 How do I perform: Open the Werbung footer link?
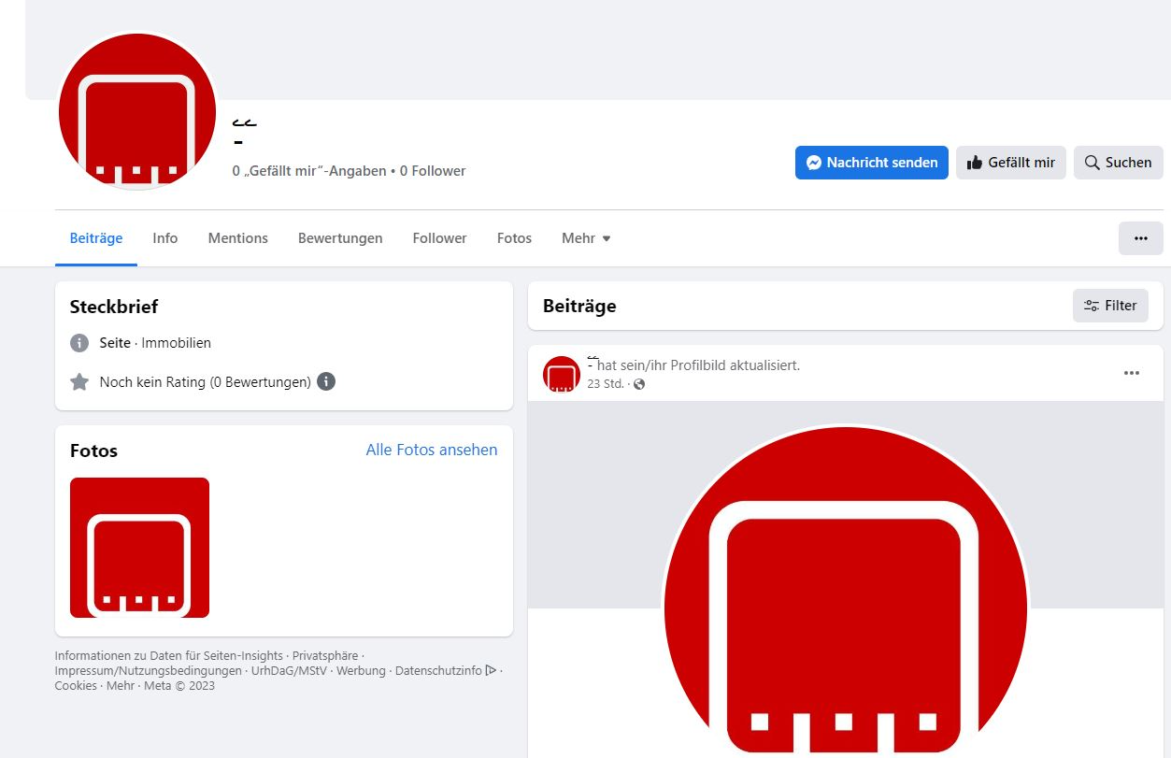click(361, 671)
